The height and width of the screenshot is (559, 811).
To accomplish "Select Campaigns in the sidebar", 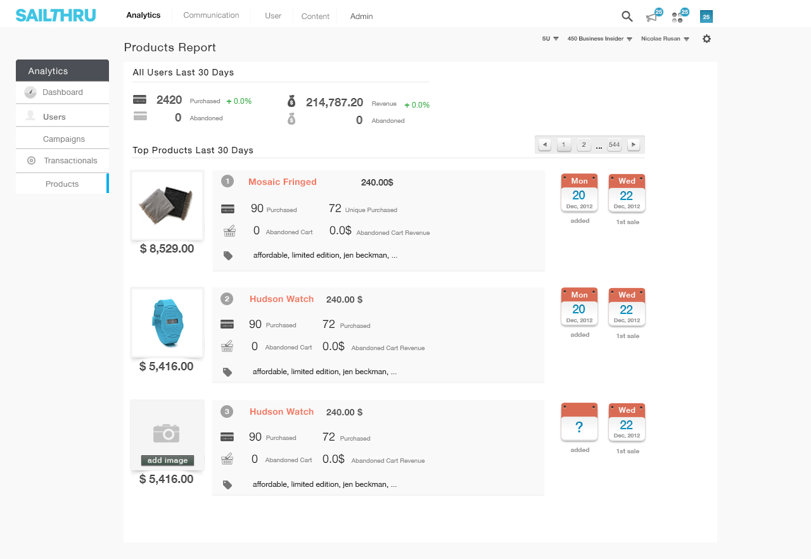I will [x=62, y=139].
